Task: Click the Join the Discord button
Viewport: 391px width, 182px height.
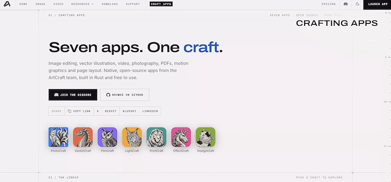Action: [x=73, y=95]
